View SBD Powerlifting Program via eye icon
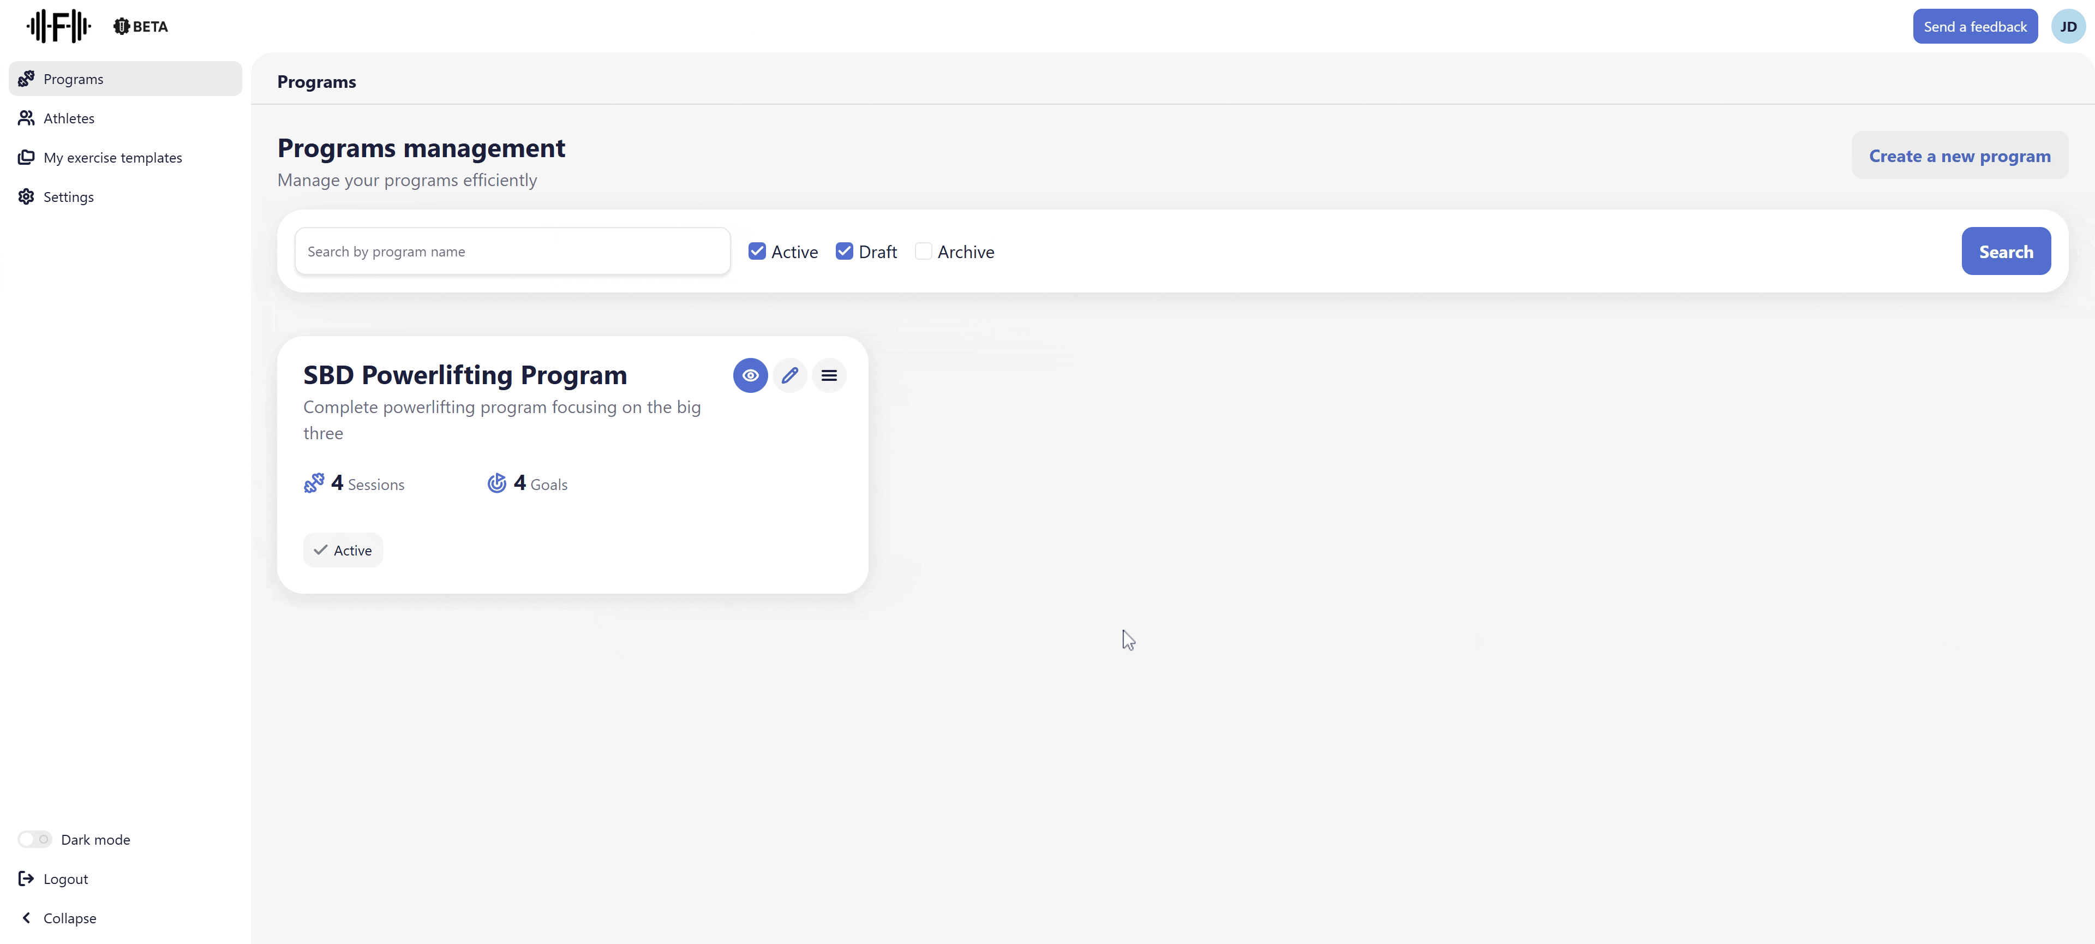2095x944 pixels. coord(750,375)
